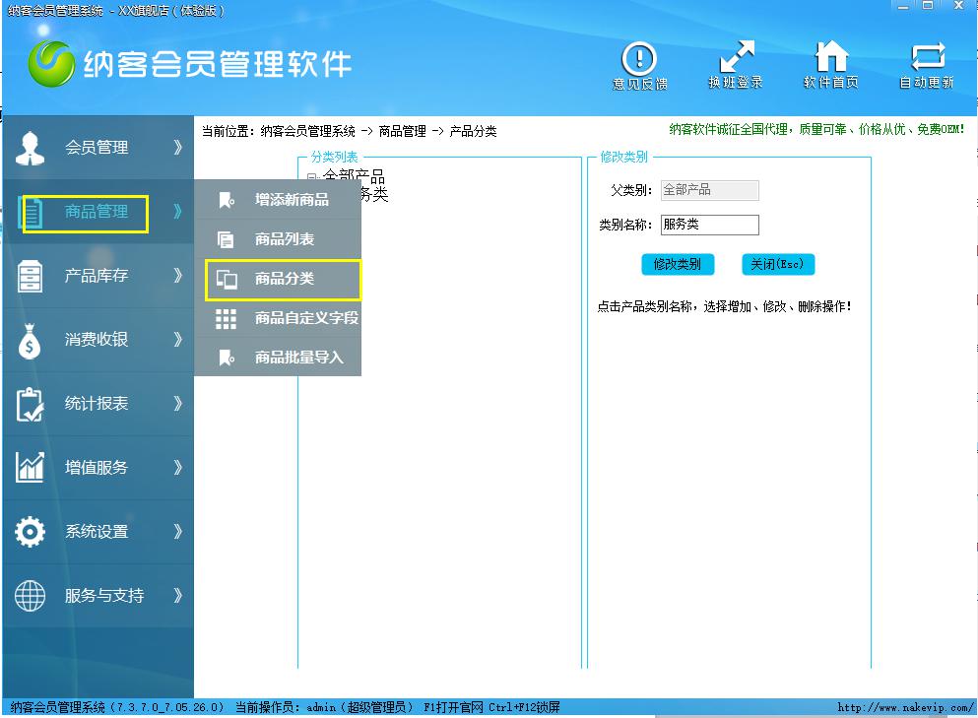Open 商品列表 in the submenu
The image size is (978, 718).
[285, 239]
